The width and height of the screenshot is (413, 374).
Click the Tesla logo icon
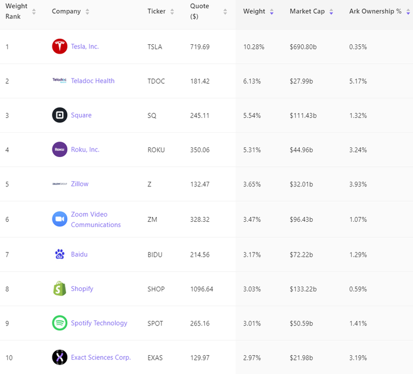point(60,47)
